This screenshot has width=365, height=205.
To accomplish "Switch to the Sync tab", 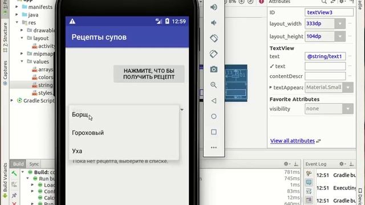I will pyautogui.click(x=34, y=164).
